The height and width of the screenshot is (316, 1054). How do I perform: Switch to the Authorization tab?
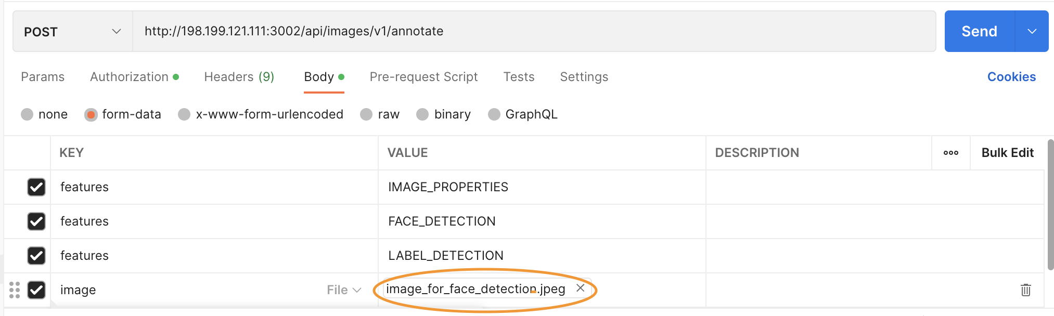[x=129, y=77]
